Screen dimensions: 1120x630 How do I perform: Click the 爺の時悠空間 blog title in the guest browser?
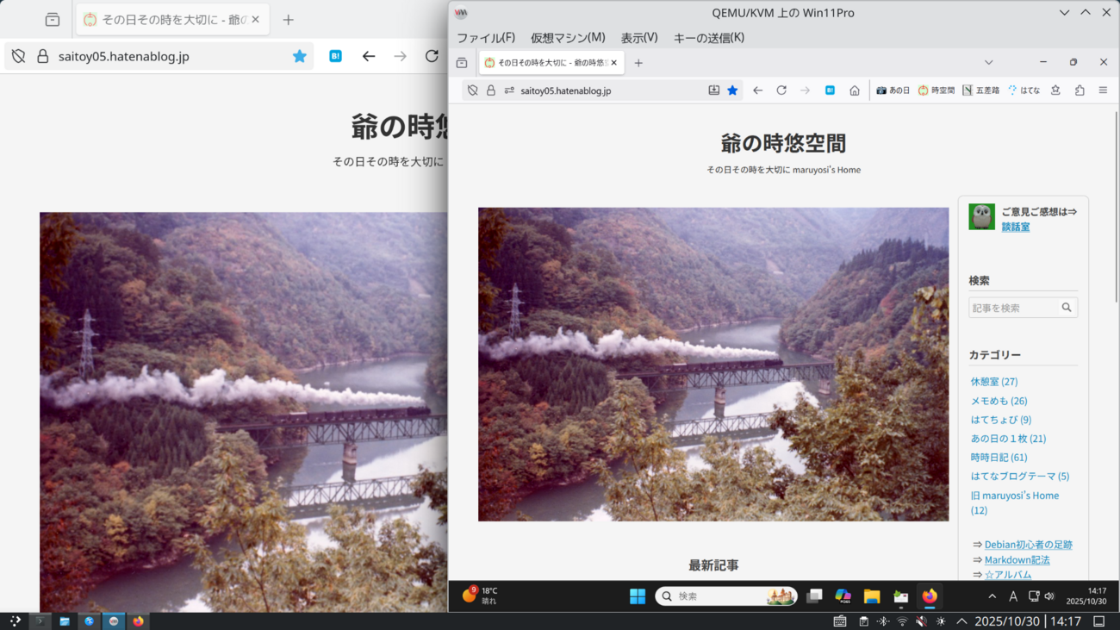pos(783,143)
